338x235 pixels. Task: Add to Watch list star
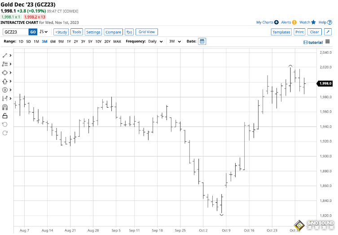point(313,22)
